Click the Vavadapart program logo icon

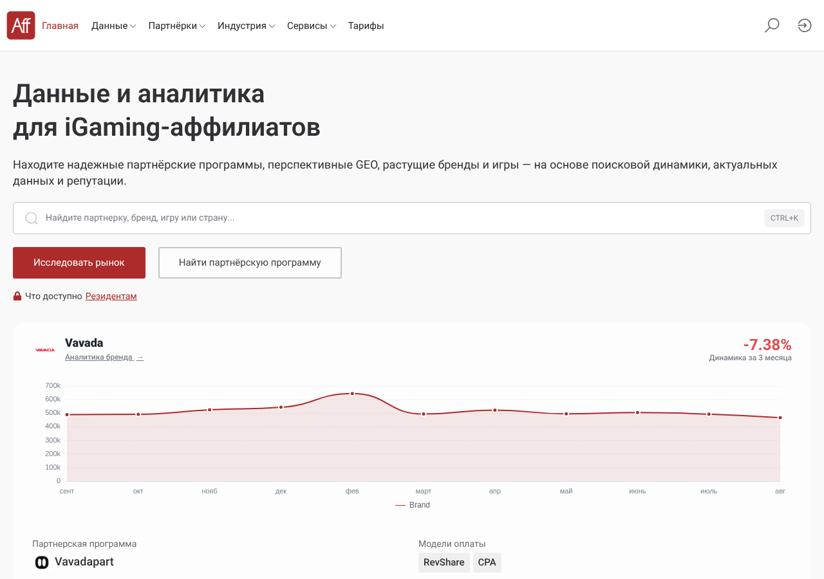[42, 562]
